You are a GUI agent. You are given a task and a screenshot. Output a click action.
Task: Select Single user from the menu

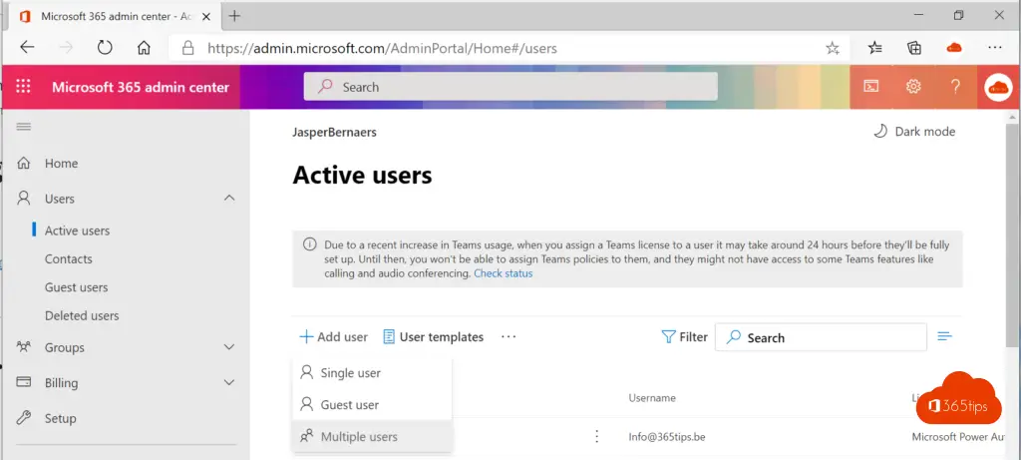pyautogui.click(x=372, y=373)
